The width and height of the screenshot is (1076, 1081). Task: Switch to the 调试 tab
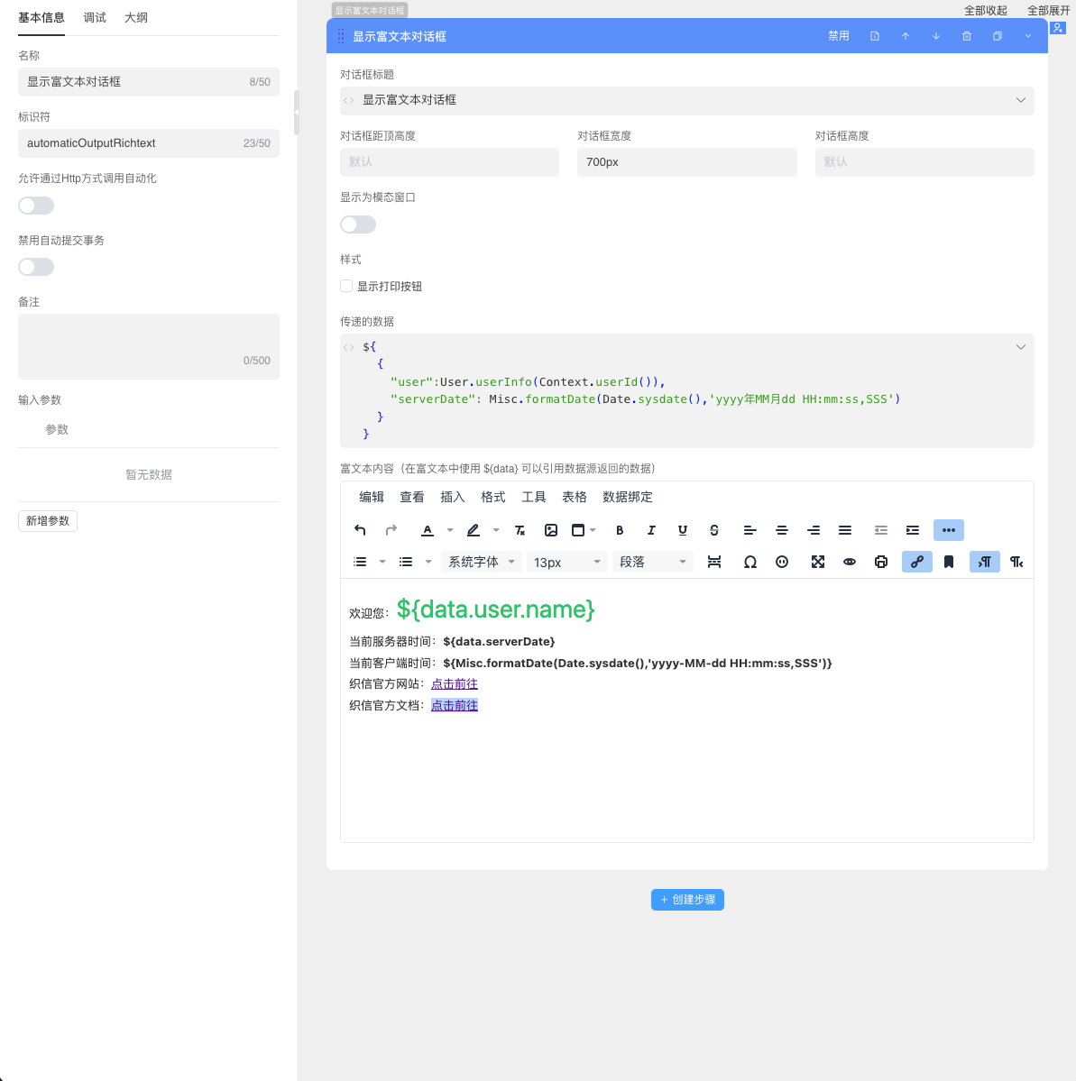pos(95,18)
